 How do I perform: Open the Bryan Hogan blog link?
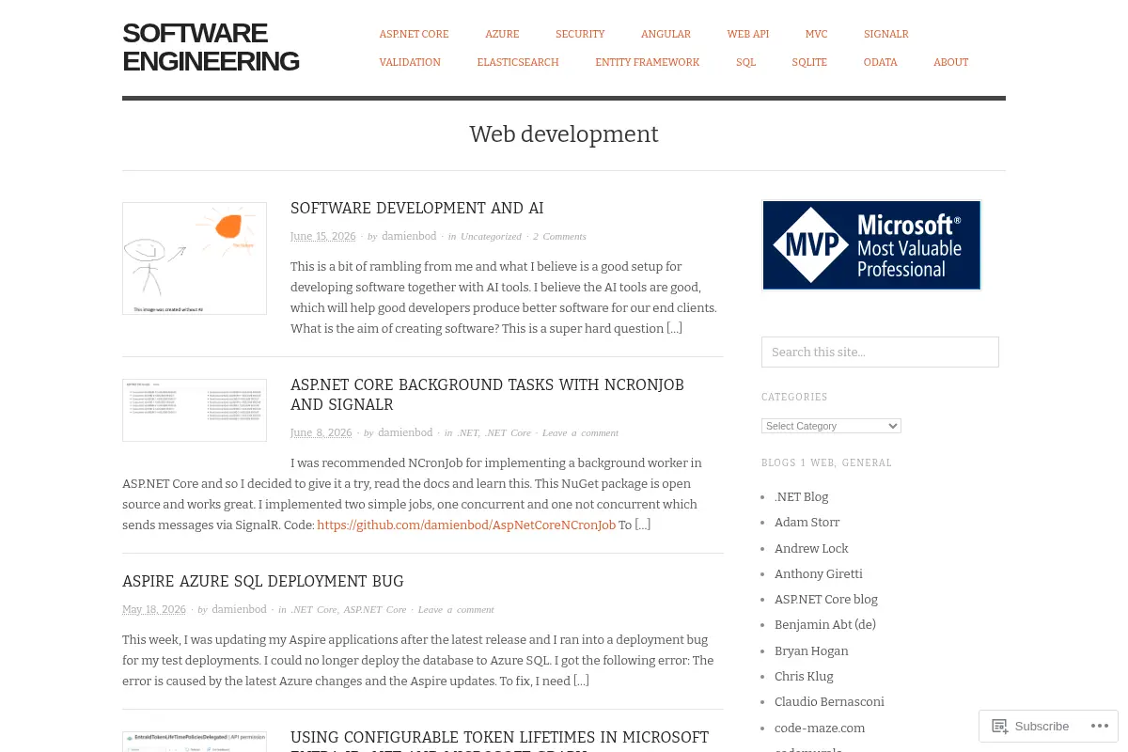click(x=811, y=650)
